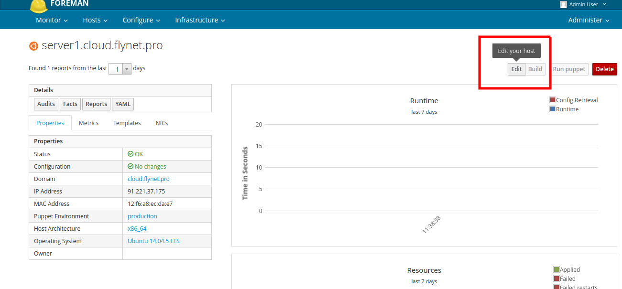Screen dimensions: 622x289
Task: Click the Runtime chart title
Action: point(424,101)
